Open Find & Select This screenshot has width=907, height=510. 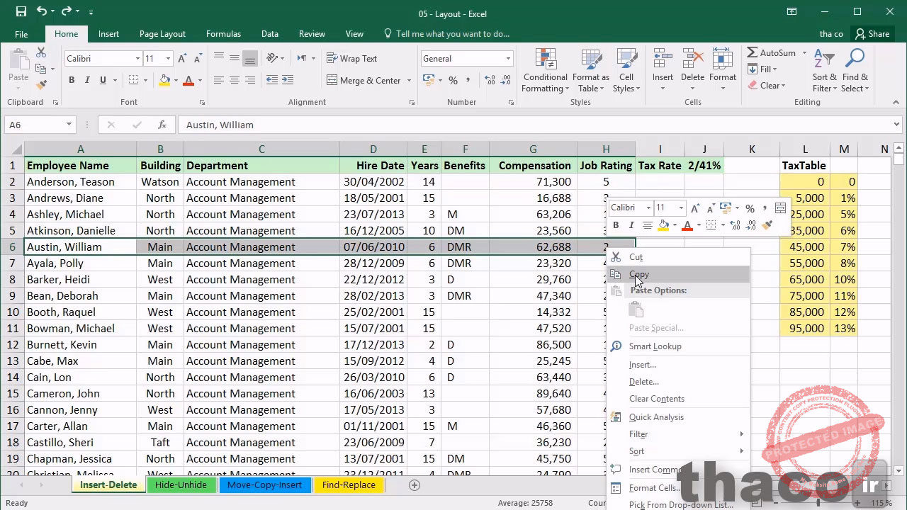pyautogui.click(x=855, y=71)
